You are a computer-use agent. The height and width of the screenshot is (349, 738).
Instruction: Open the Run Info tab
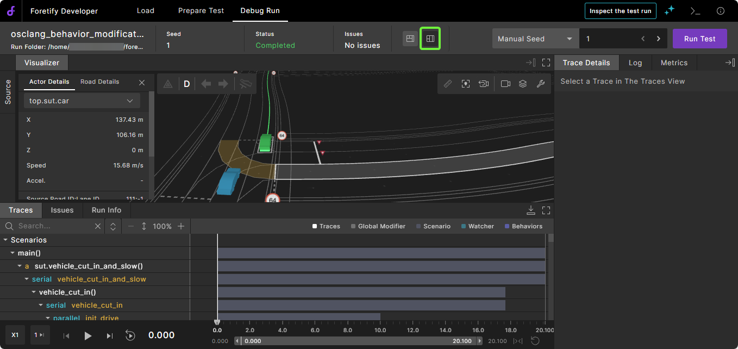coord(107,210)
